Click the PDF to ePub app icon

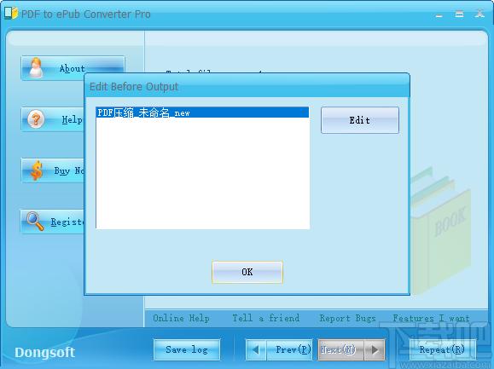(11, 14)
